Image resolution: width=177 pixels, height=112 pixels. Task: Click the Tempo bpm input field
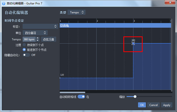click(29, 39)
